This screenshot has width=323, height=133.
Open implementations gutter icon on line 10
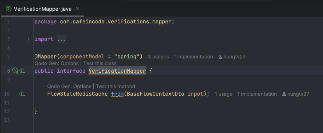point(22,94)
